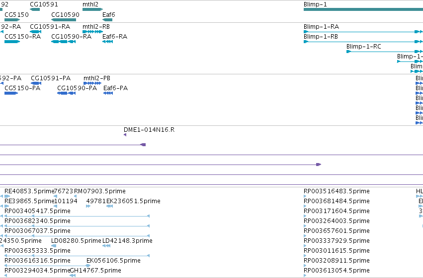Click the Blimp-1-RC transcript label
This screenshot has height=278, width=423.
coord(364,47)
